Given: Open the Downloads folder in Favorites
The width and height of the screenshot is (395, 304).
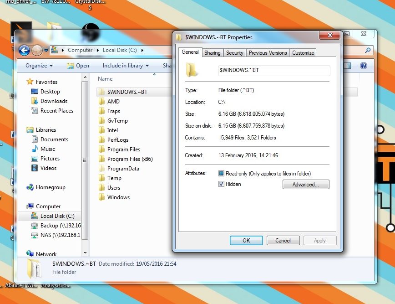Looking at the screenshot, I should [x=54, y=101].
